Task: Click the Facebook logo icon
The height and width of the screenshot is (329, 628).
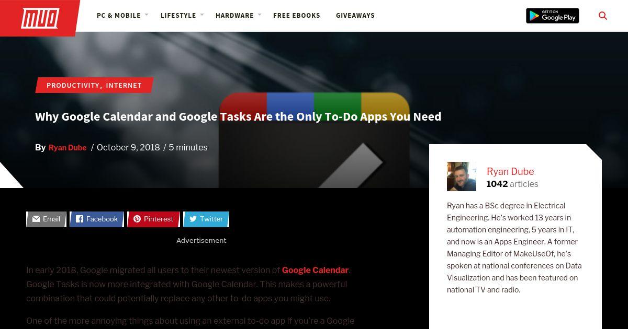Action: (x=80, y=219)
